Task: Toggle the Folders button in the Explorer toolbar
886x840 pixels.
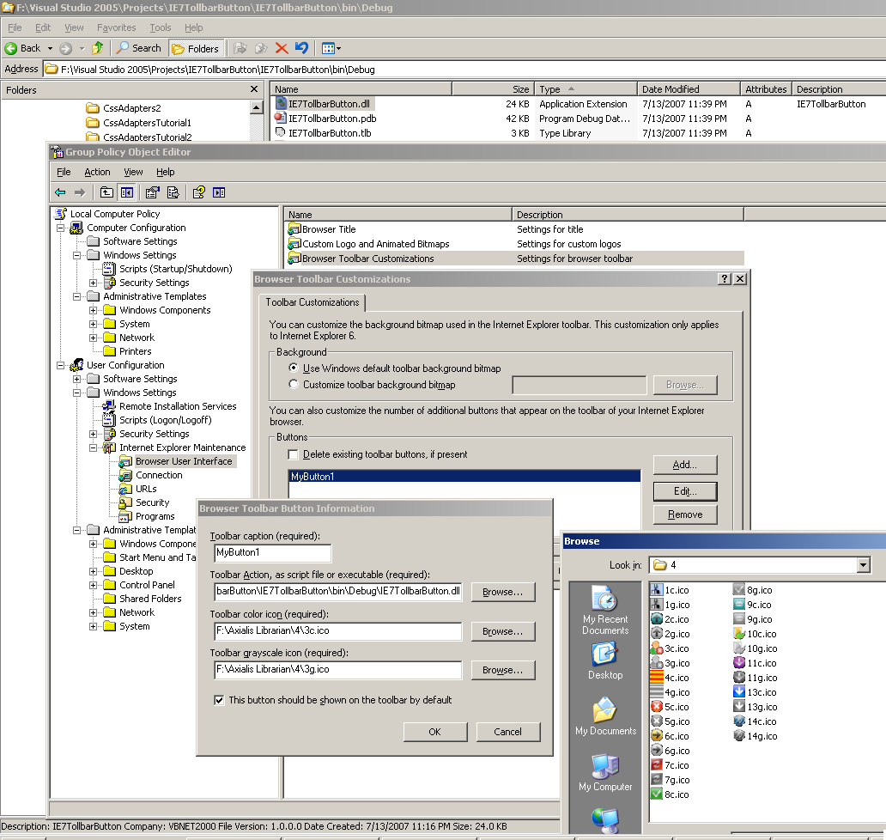Action: [x=196, y=49]
